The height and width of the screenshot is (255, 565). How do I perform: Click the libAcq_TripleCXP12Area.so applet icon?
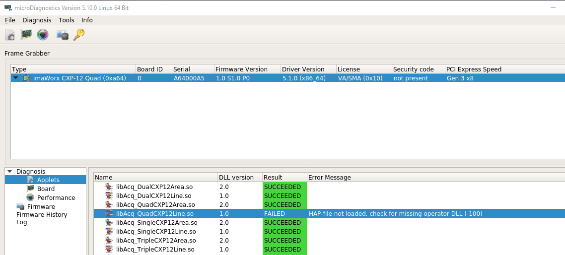click(109, 240)
